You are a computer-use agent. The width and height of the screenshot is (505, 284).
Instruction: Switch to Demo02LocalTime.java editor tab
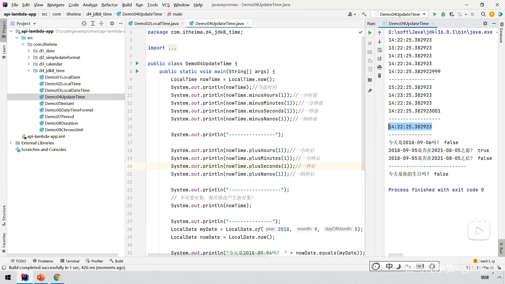pyautogui.click(x=156, y=23)
